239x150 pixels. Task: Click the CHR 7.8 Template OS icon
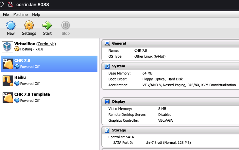click(8, 98)
